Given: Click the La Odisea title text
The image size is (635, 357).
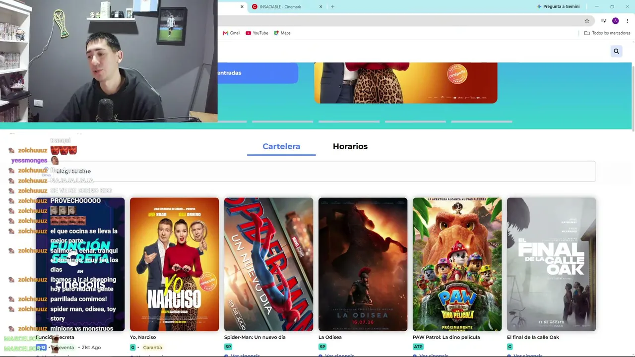Looking at the screenshot, I should 330,337.
